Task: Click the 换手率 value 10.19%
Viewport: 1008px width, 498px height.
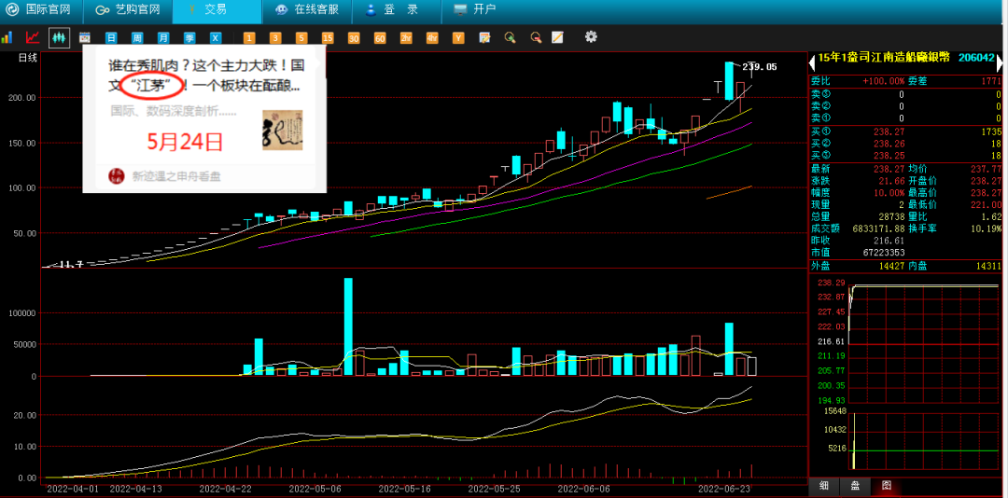Action: click(x=987, y=228)
